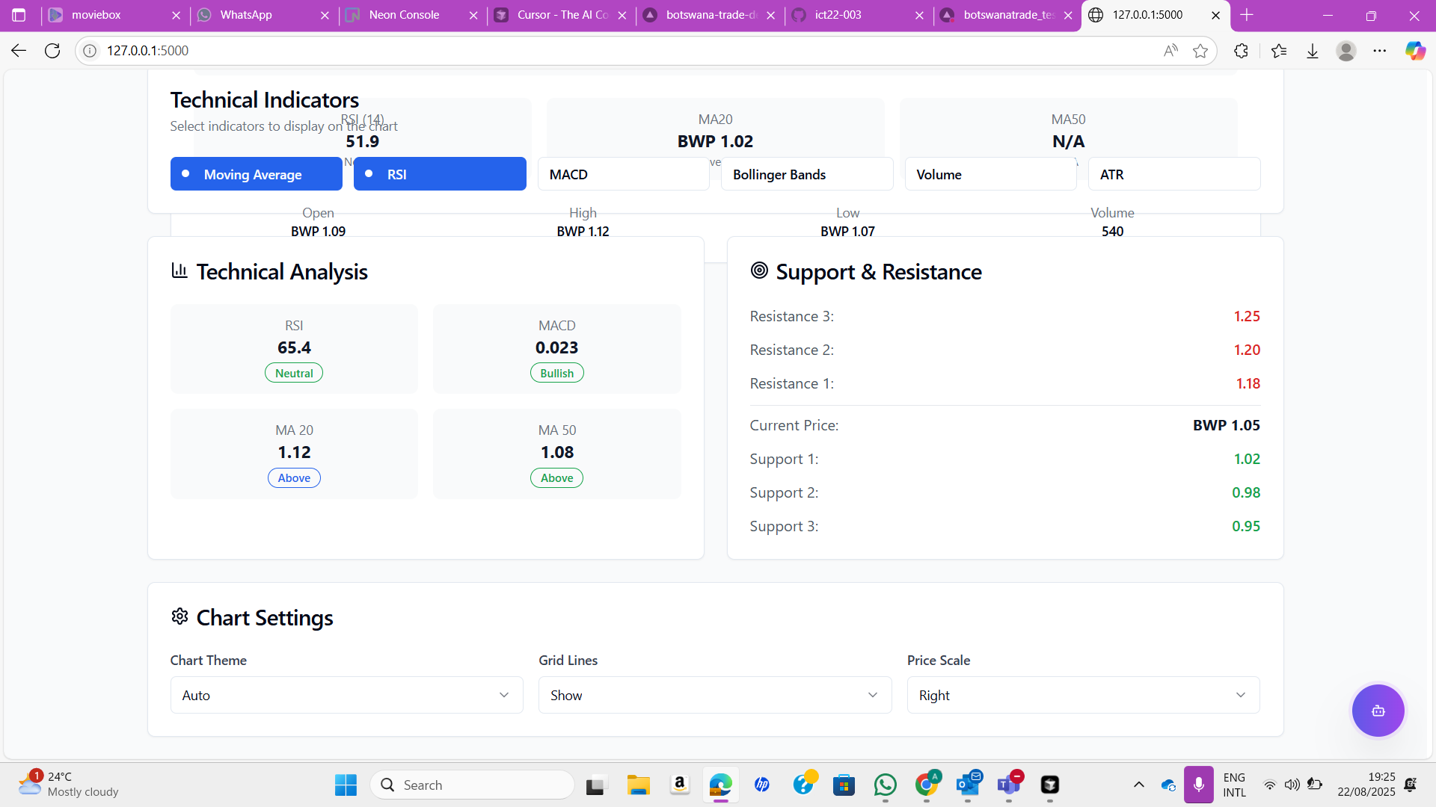This screenshot has width=1436, height=807.
Task: Enable the MACD indicator
Action: pyautogui.click(x=623, y=174)
